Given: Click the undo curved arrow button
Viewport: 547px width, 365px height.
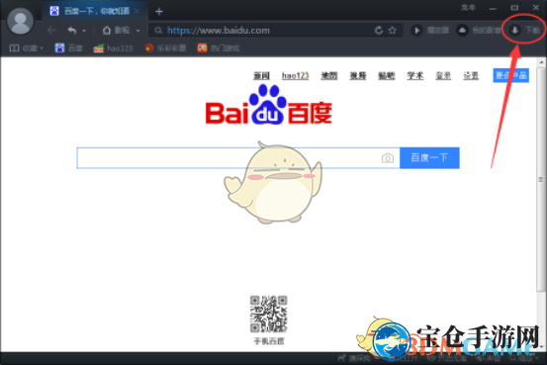Looking at the screenshot, I should 72,31.
